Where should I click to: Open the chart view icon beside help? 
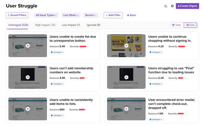[x=166, y=6]
